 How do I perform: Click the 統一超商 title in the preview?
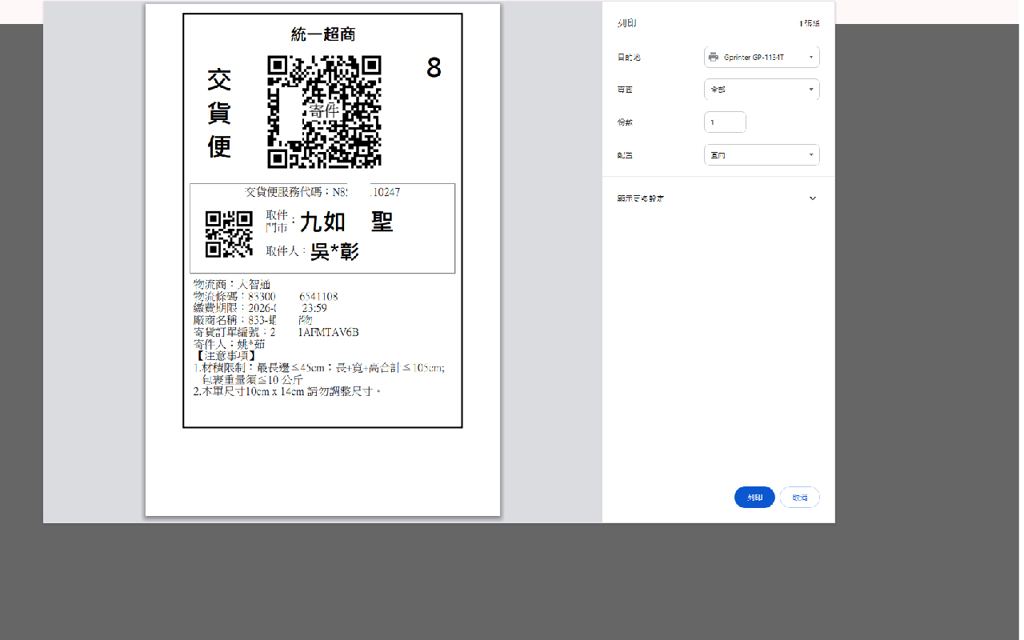[323, 34]
